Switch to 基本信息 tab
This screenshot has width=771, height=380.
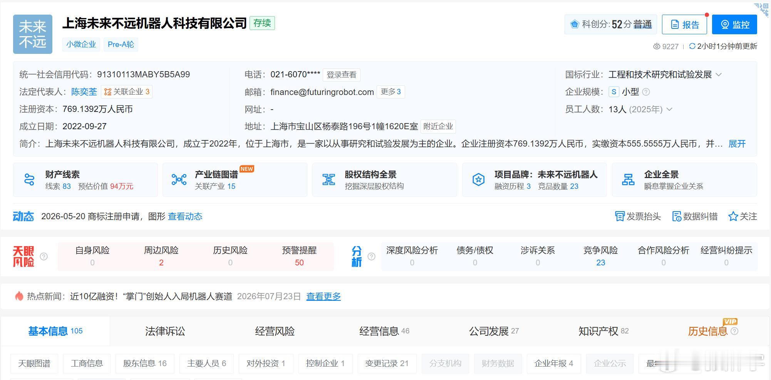55,331
